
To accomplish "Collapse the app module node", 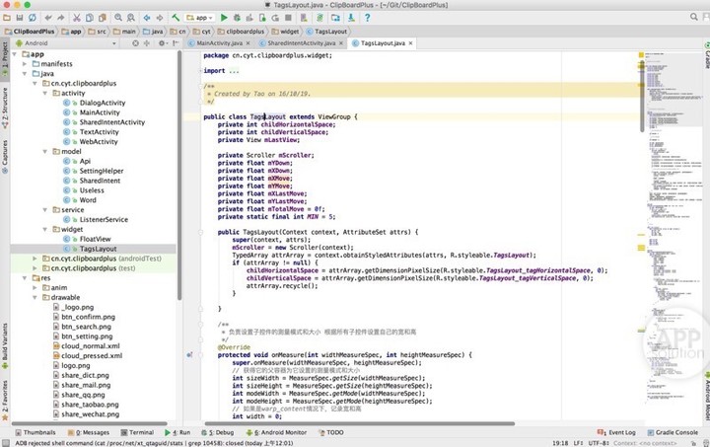I will pyautogui.click(x=15, y=54).
